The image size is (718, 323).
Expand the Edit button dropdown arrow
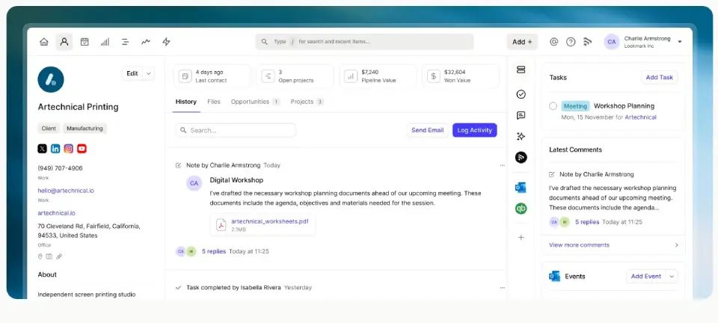point(148,73)
